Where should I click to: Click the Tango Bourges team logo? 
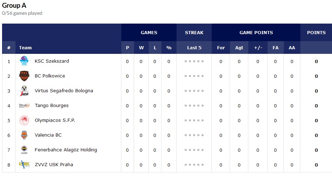(24, 106)
